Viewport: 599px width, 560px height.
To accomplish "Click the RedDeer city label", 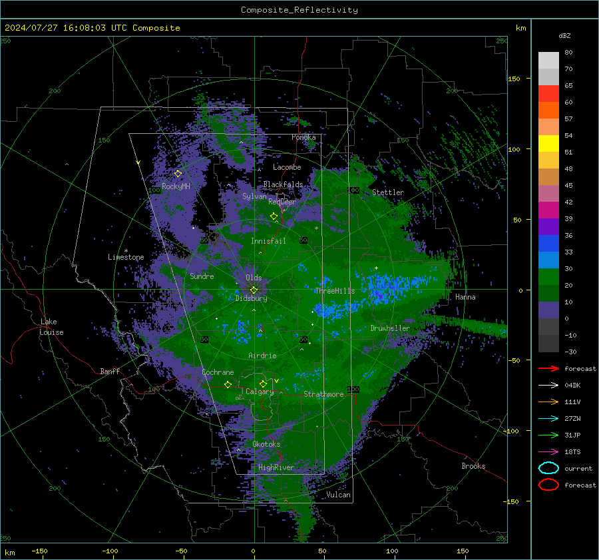I will [x=282, y=202].
